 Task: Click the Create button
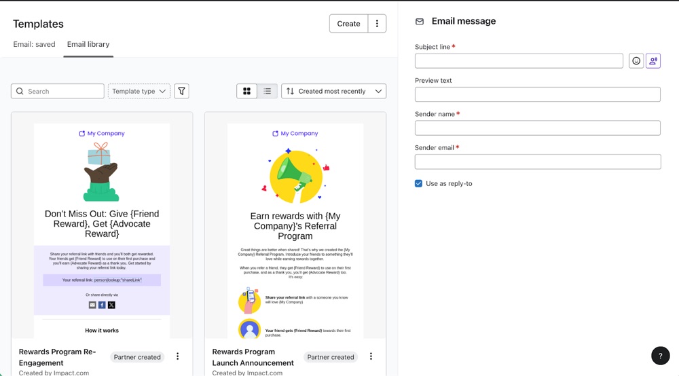348,24
